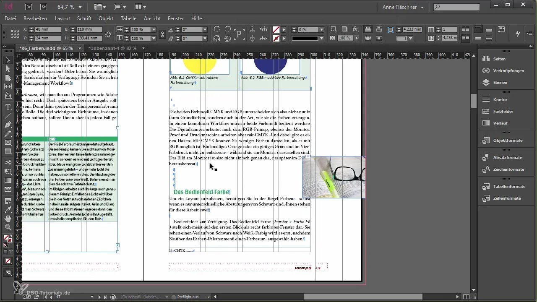The image size is (537, 302).
Task: Open the Absatzformate panel
Action: [508, 157]
